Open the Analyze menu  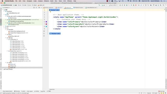click(40, 1)
